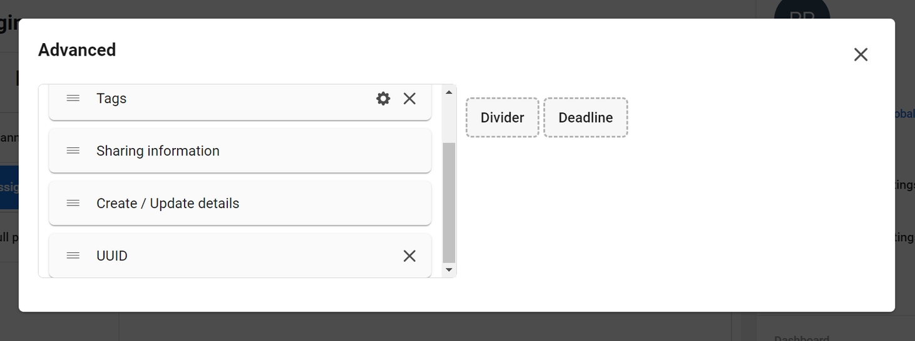The height and width of the screenshot is (341, 915).
Task: Select the Create / Update details row
Action: coord(168,204)
